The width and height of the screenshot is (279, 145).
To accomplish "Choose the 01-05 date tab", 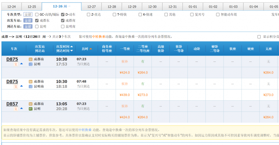I will click(x=271, y=7).
